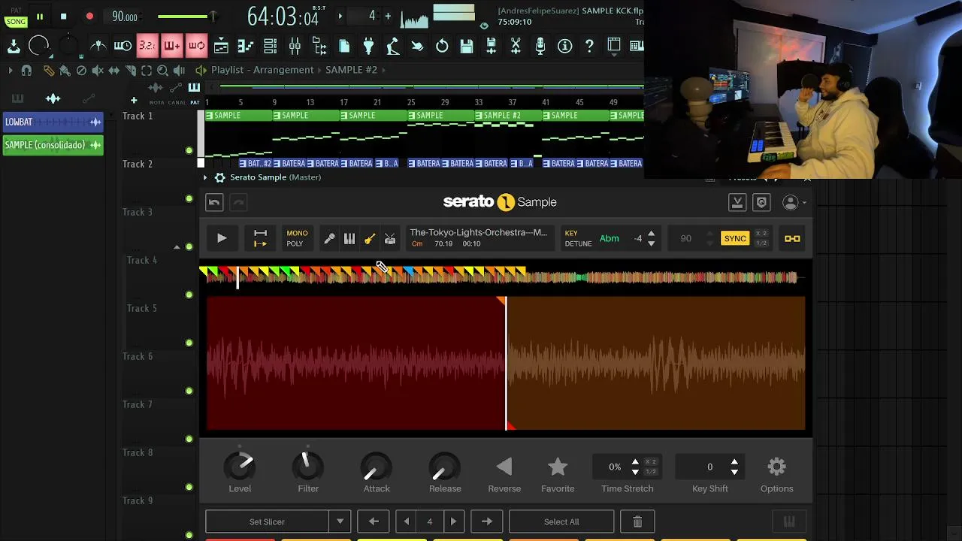
Task: Open the Mixer view icon
Action: pyautogui.click(x=295, y=46)
